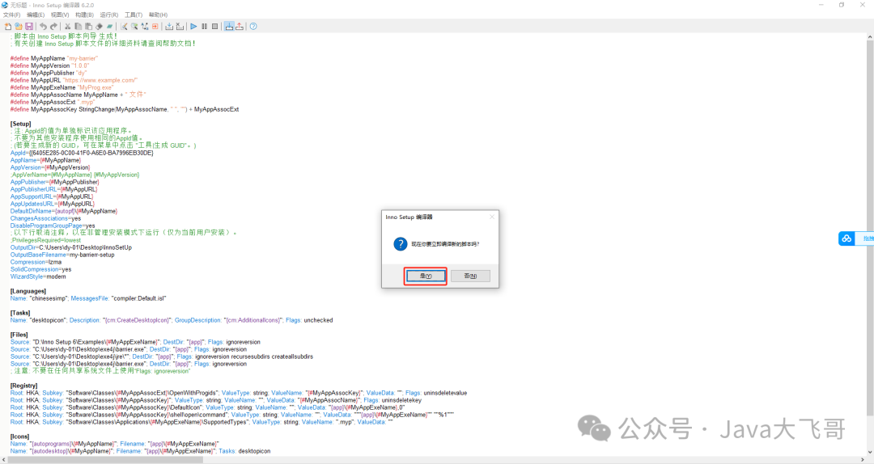Click the Cut scissors icon
Viewport: 874px width, 464px height.
click(67, 26)
